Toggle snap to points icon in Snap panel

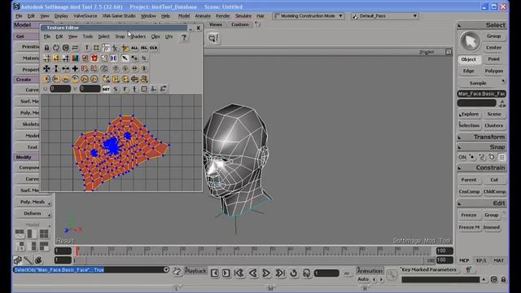[472, 157]
